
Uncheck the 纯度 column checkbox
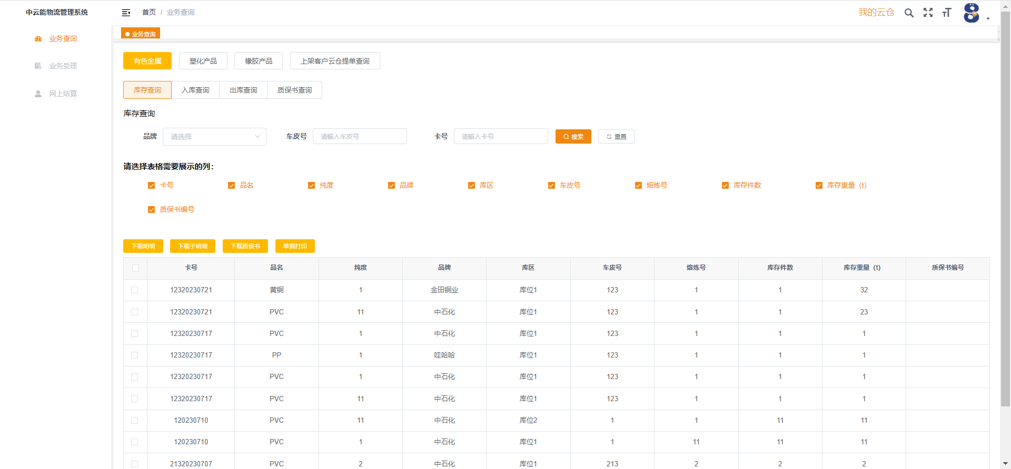pos(311,186)
